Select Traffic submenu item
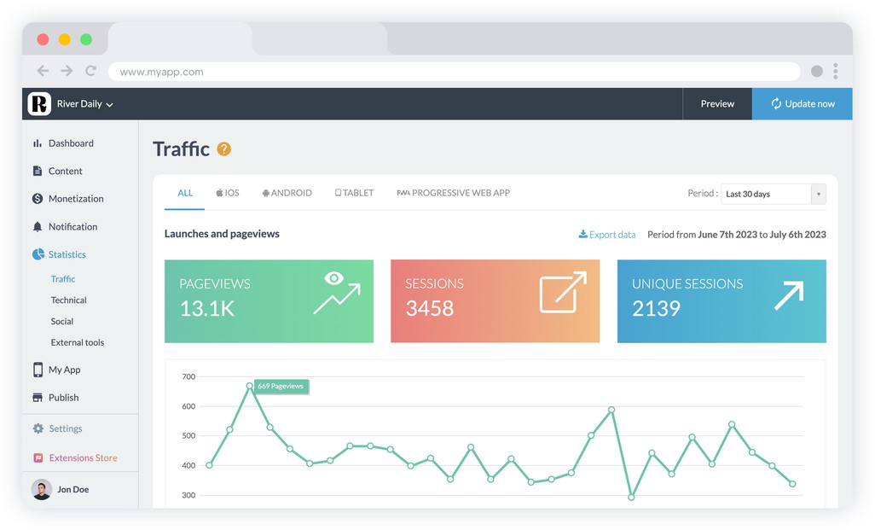This screenshot has height=530, width=875. click(62, 279)
